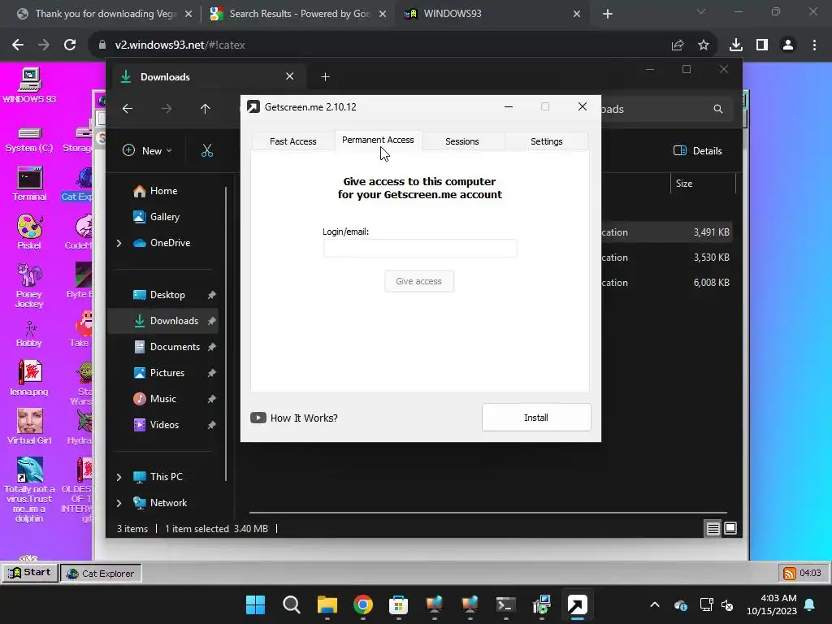832x624 pixels.
Task: Switch to the Thank you for downloading tab
Action: pos(103,14)
